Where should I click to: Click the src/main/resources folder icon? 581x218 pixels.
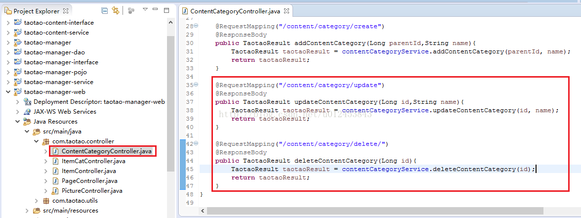coord(37,211)
